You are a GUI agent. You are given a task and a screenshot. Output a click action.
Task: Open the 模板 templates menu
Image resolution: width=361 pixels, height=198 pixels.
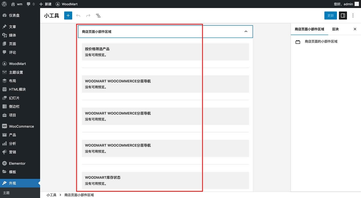click(20, 172)
